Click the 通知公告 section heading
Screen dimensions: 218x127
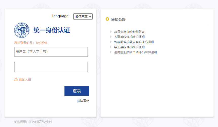point(118,20)
